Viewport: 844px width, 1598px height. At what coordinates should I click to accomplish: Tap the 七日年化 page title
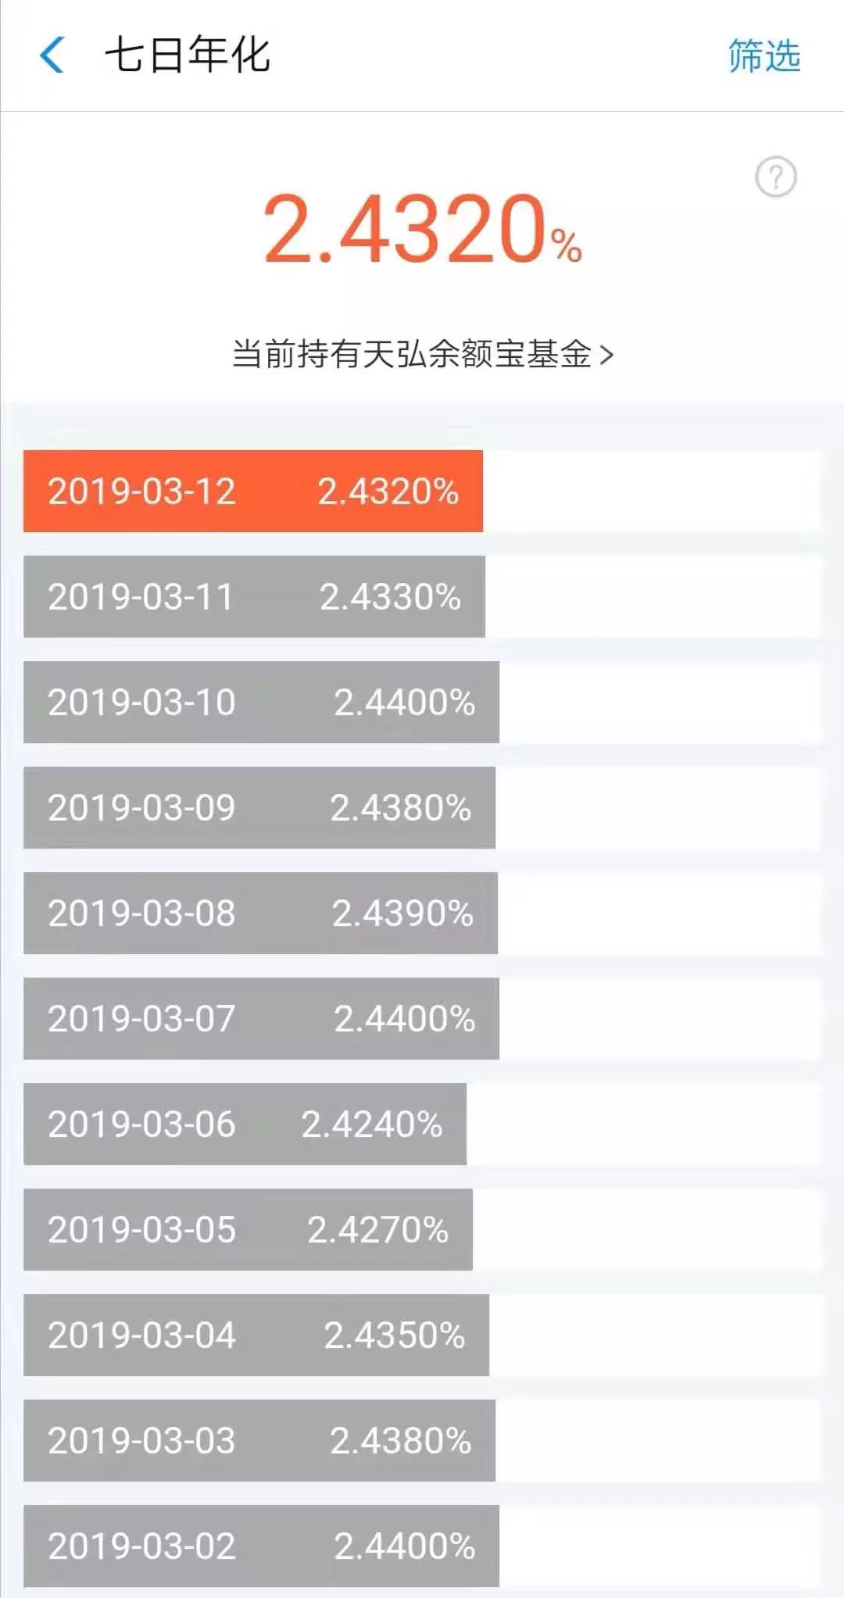[x=188, y=55]
